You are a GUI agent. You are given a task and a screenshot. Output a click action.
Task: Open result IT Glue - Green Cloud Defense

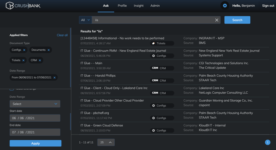point(102,125)
